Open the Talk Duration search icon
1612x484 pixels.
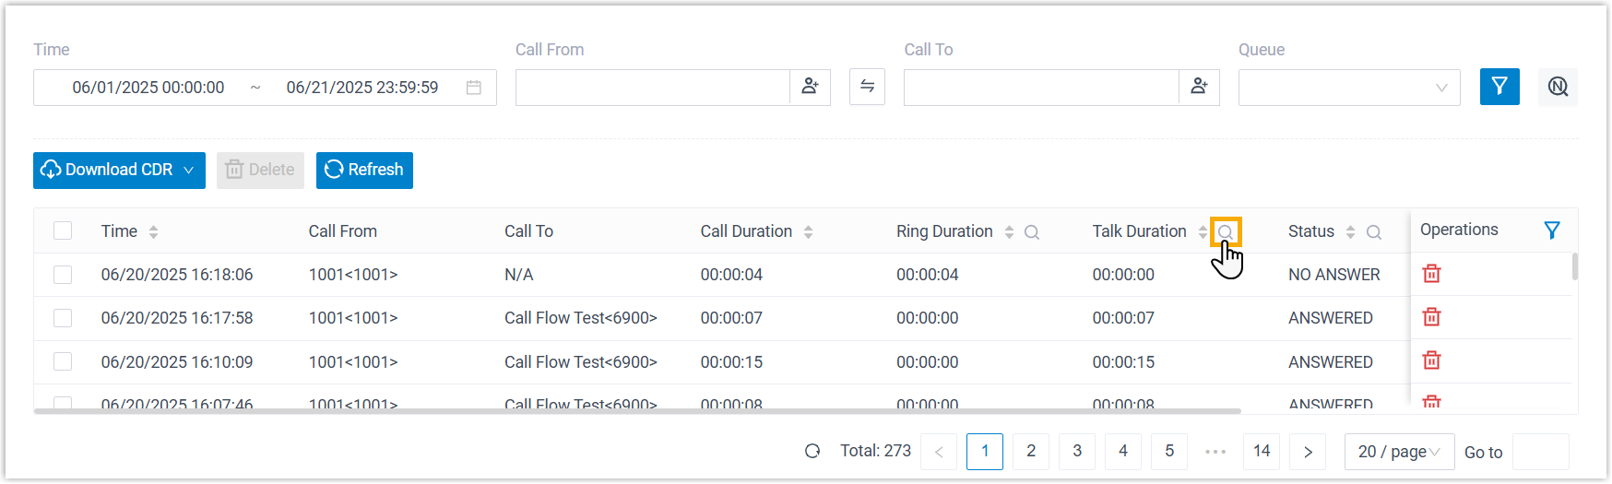pos(1225,232)
